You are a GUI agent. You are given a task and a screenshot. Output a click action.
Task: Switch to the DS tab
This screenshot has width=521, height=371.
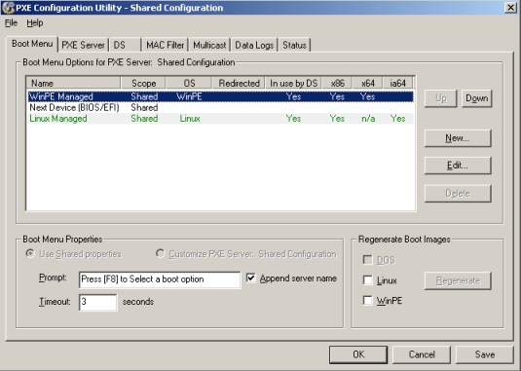click(x=125, y=45)
